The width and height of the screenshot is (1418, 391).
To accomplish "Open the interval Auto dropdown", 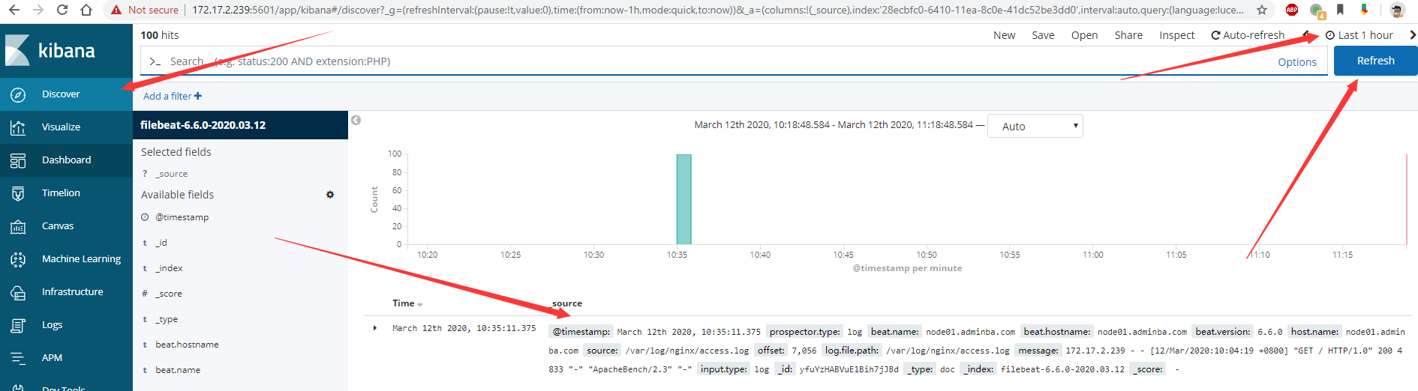I will [1035, 126].
